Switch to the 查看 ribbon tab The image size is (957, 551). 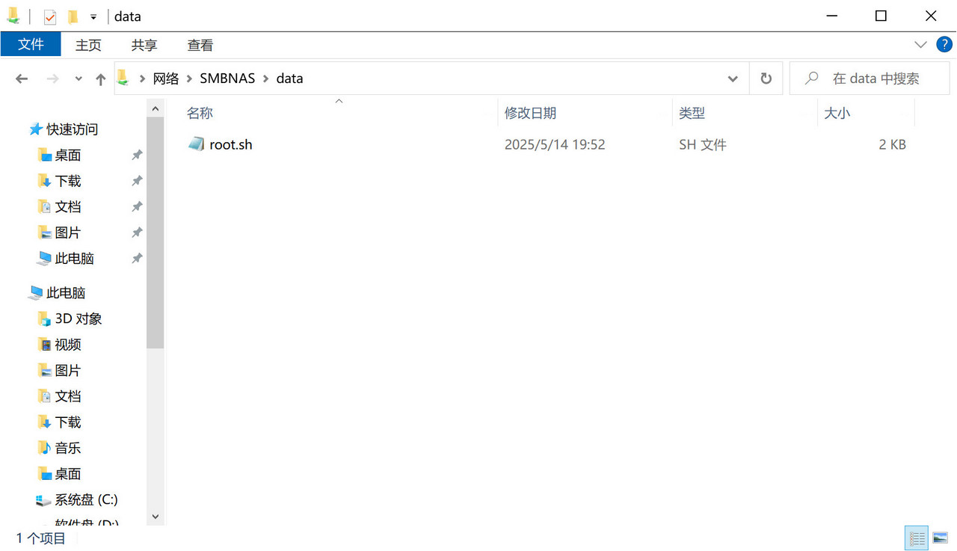[200, 45]
